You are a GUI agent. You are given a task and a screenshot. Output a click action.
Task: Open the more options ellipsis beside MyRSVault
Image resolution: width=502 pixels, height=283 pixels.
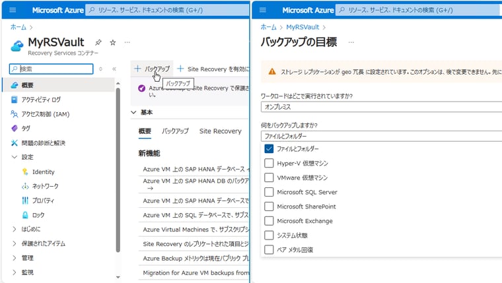coord(127,42)
